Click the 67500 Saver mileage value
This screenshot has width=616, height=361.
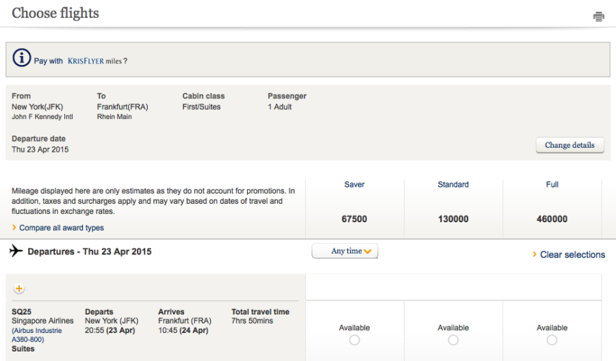pyautogui.click(x=355, y=219)
